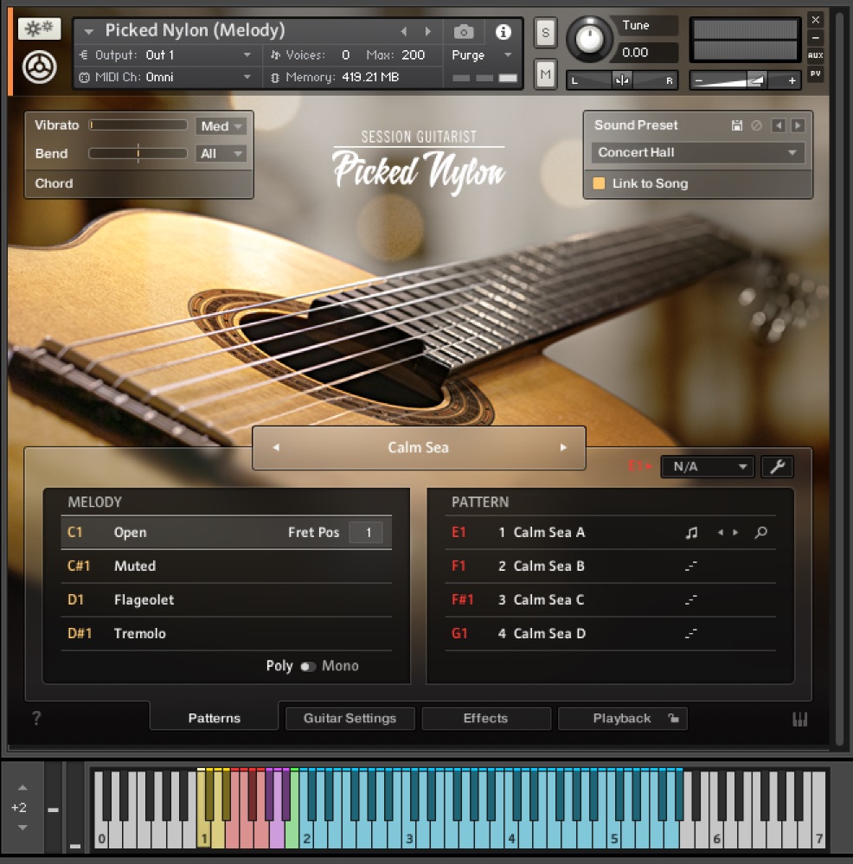Switch the Poly/Mono toggle
The height and width of the screenshot is (864, 853).
pyautogui.click(x=308, y=666)
